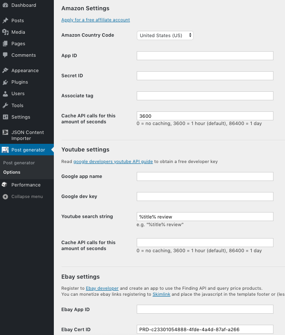Viewport: 285px width, 335px height.
Task: Open the Ebay developer link
Action: pos(102,288)
